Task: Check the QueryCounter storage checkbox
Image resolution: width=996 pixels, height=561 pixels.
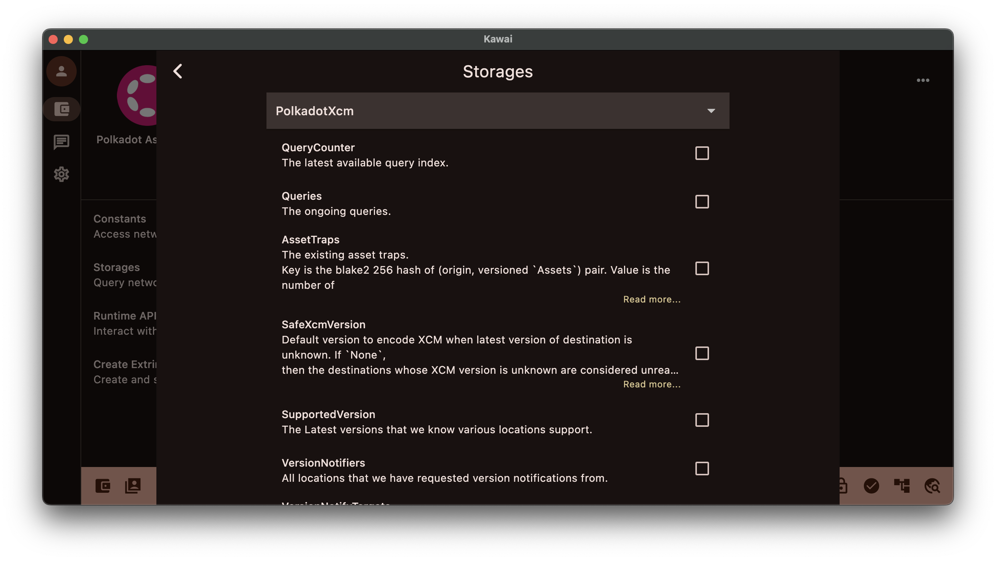Action: point(702,153)
